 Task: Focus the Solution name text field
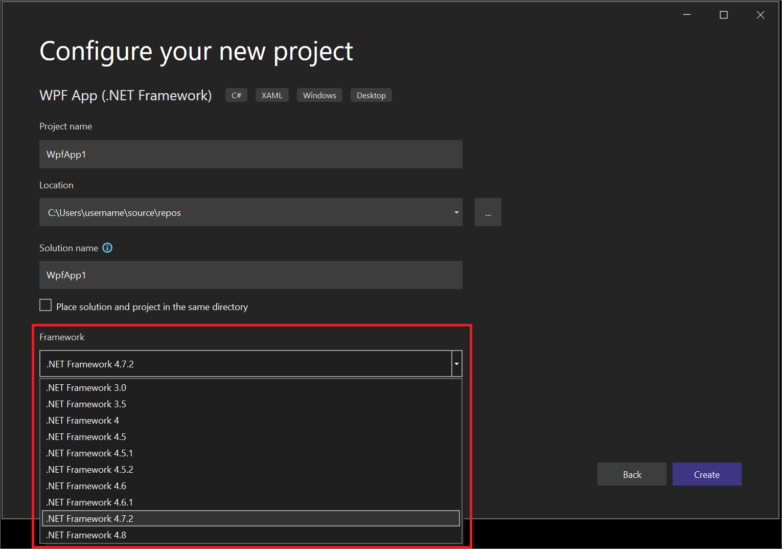[251, 275]
